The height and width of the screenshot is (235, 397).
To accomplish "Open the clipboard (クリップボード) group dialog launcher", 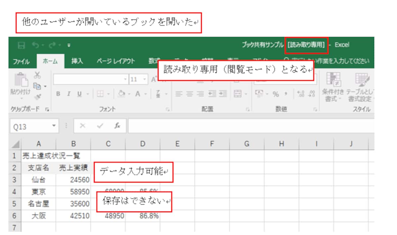I will (46, 109).
